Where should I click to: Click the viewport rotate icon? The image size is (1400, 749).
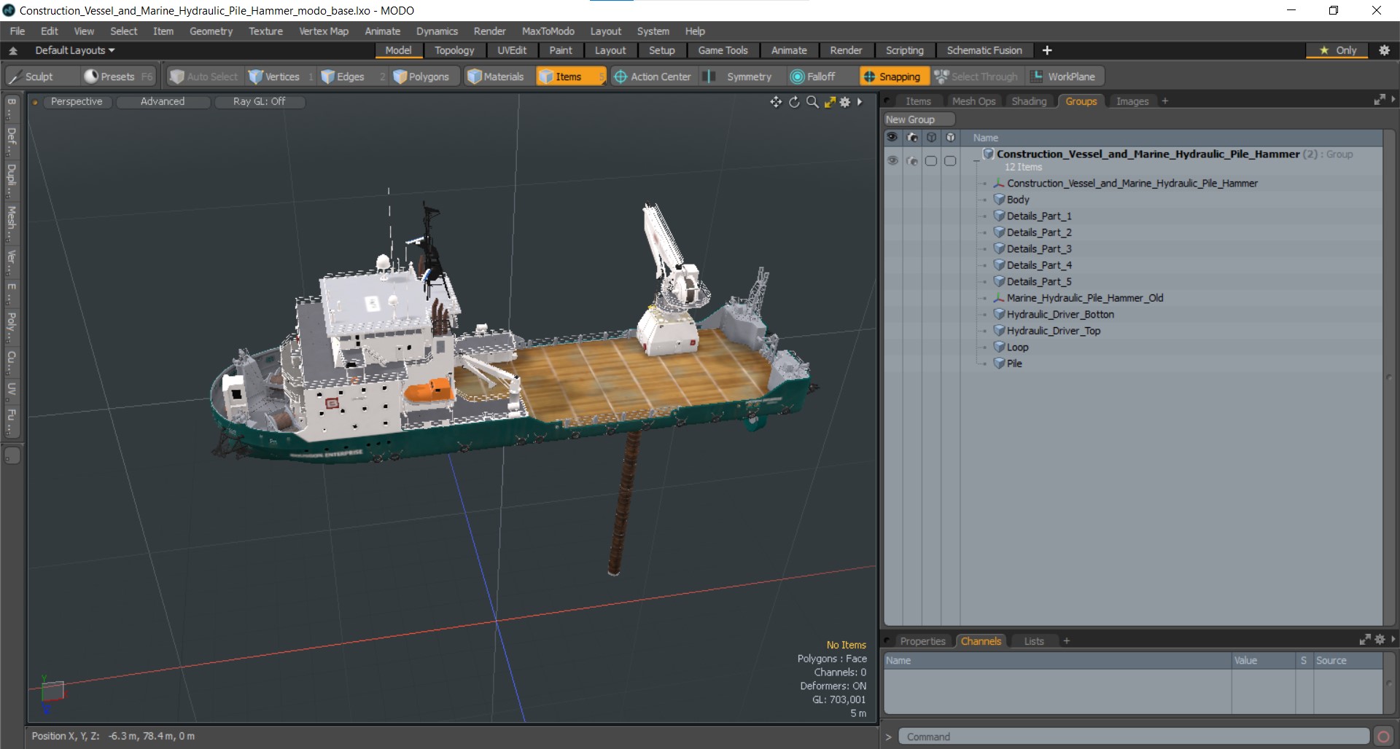(x=794, y=102)
